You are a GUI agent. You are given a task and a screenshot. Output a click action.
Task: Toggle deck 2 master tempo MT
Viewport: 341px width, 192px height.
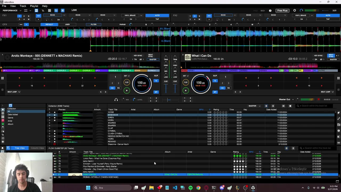point(215,92)
